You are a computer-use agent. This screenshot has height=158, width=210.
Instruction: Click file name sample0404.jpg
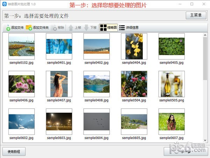pyautogui.click(x=134, y=63)
